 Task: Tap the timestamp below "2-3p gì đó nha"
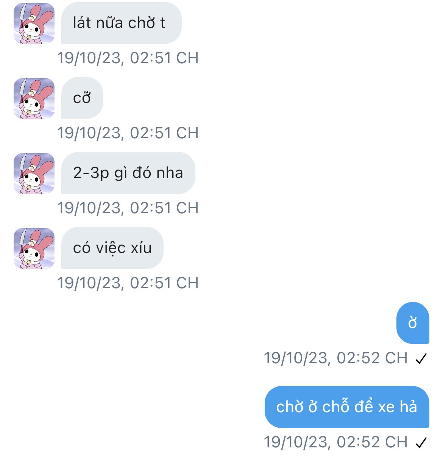[x=128, y=208]
